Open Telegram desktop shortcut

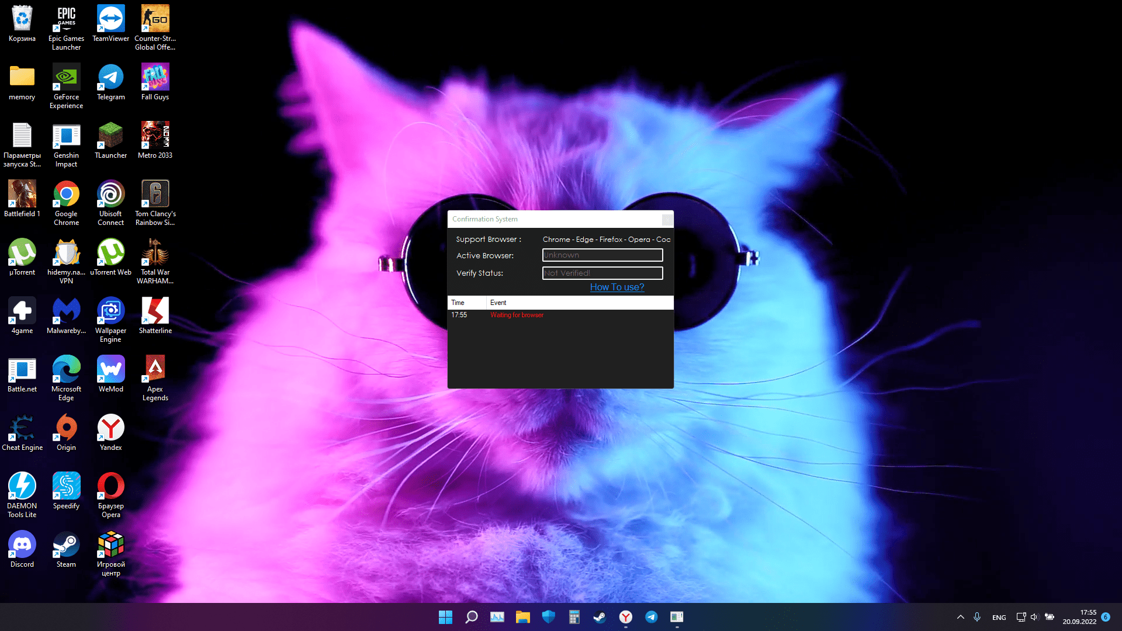(x=110, y=82)
